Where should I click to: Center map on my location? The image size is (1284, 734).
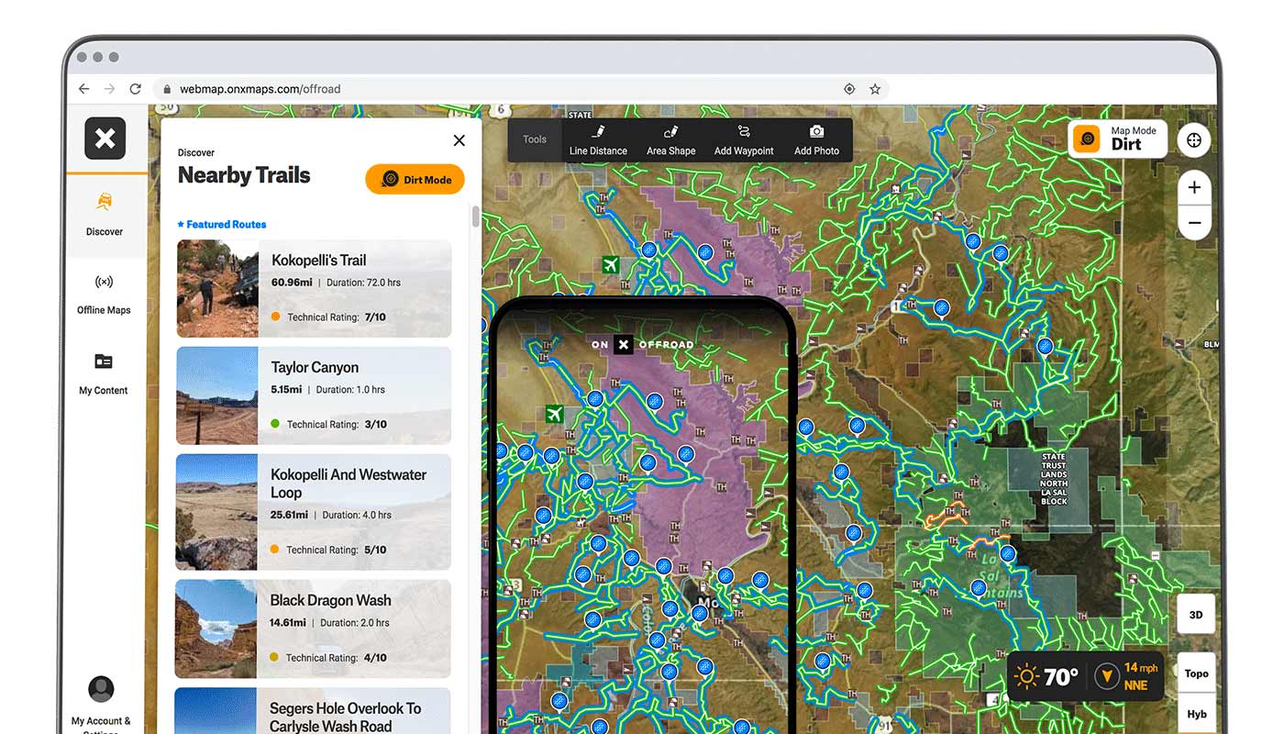pyautogui.click(x=1194, y=140)
